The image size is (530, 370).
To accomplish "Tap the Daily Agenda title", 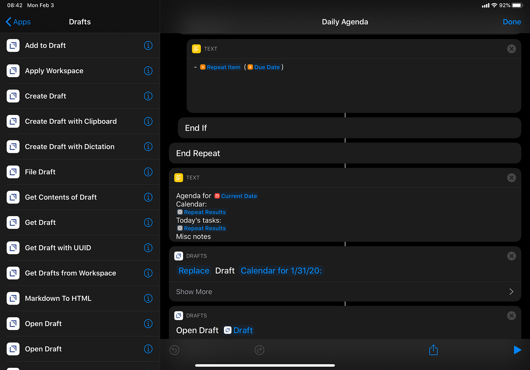I will tap(345, 22).
